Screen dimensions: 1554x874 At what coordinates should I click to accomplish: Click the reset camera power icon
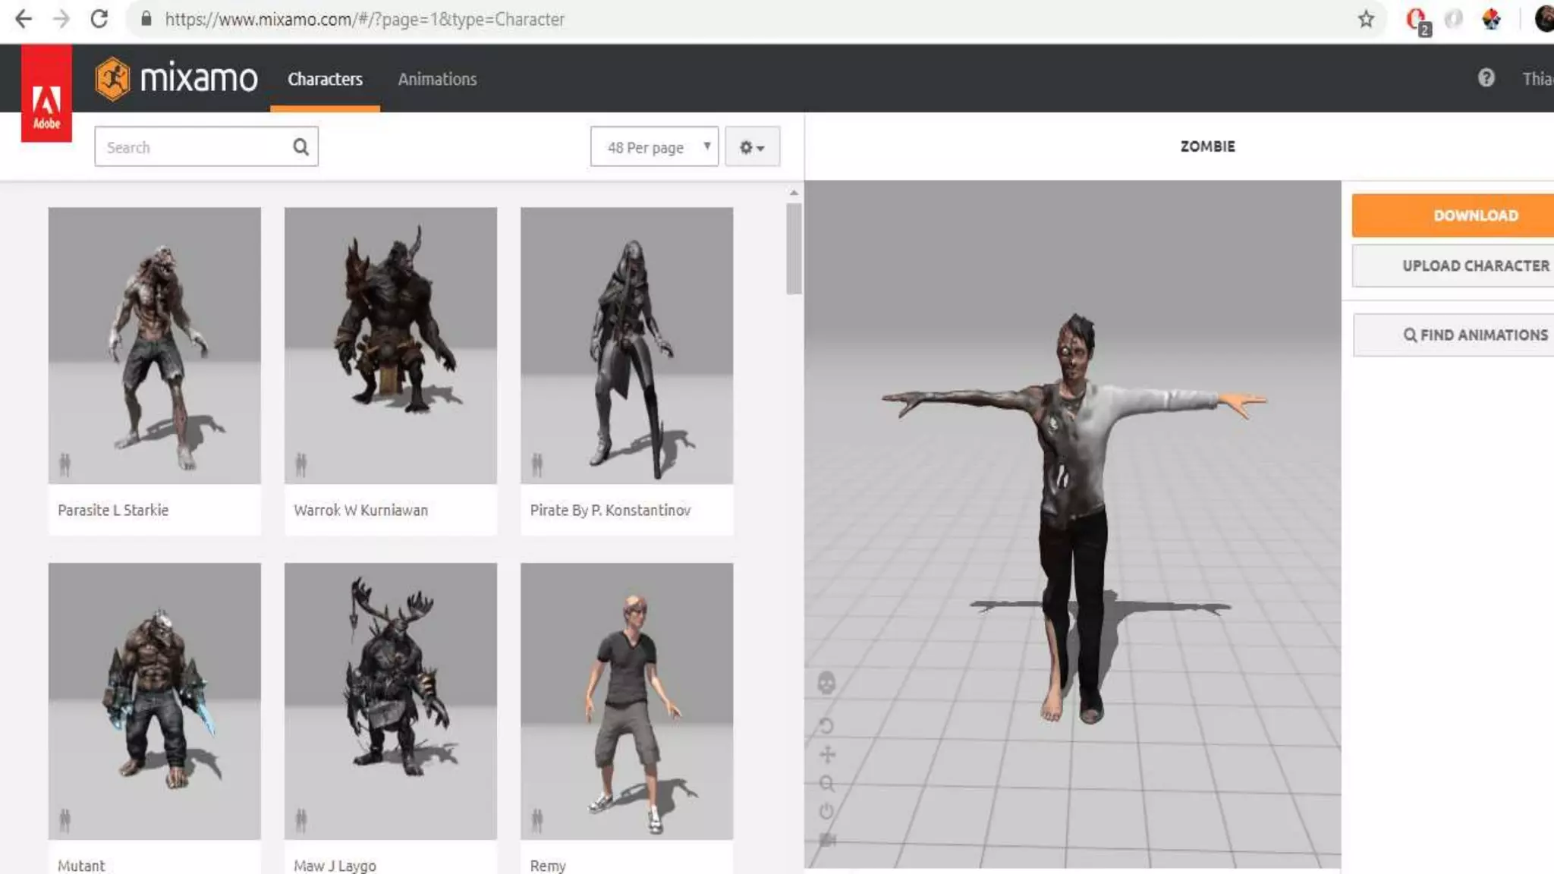pos(827,811)
